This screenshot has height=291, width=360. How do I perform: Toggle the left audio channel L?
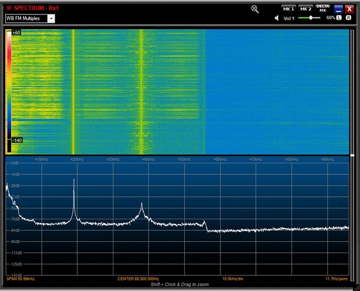(x=340, y=18)
